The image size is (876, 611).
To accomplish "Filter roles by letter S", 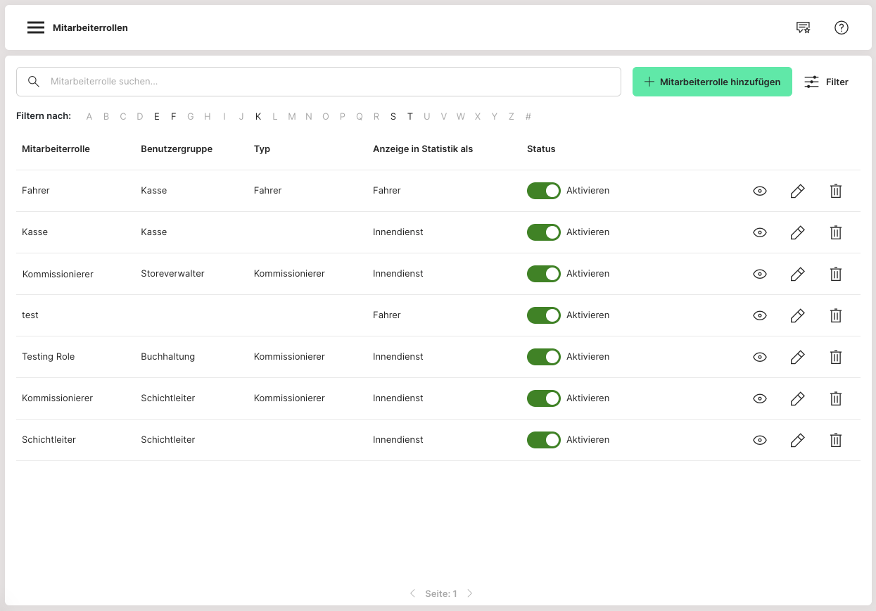I will [393, 116].
